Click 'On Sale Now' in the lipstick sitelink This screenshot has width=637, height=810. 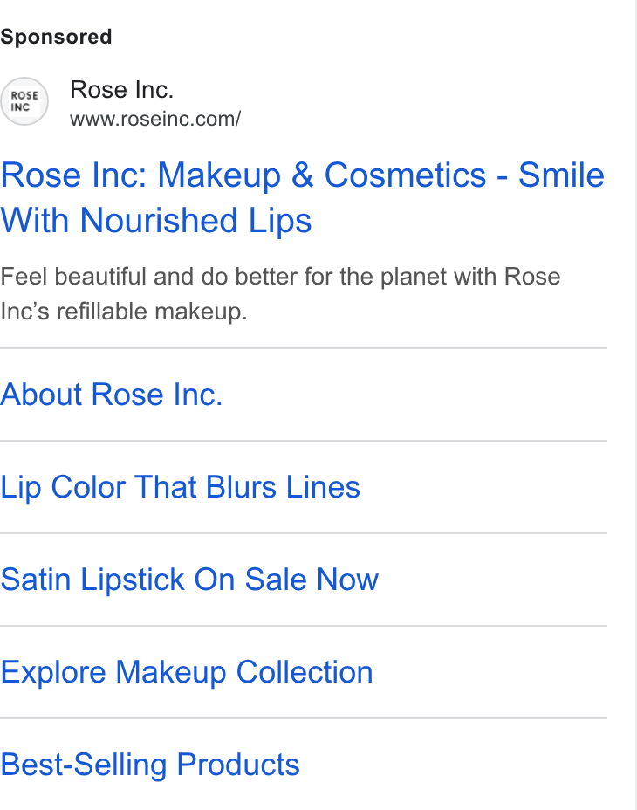(x=286, y=580)
